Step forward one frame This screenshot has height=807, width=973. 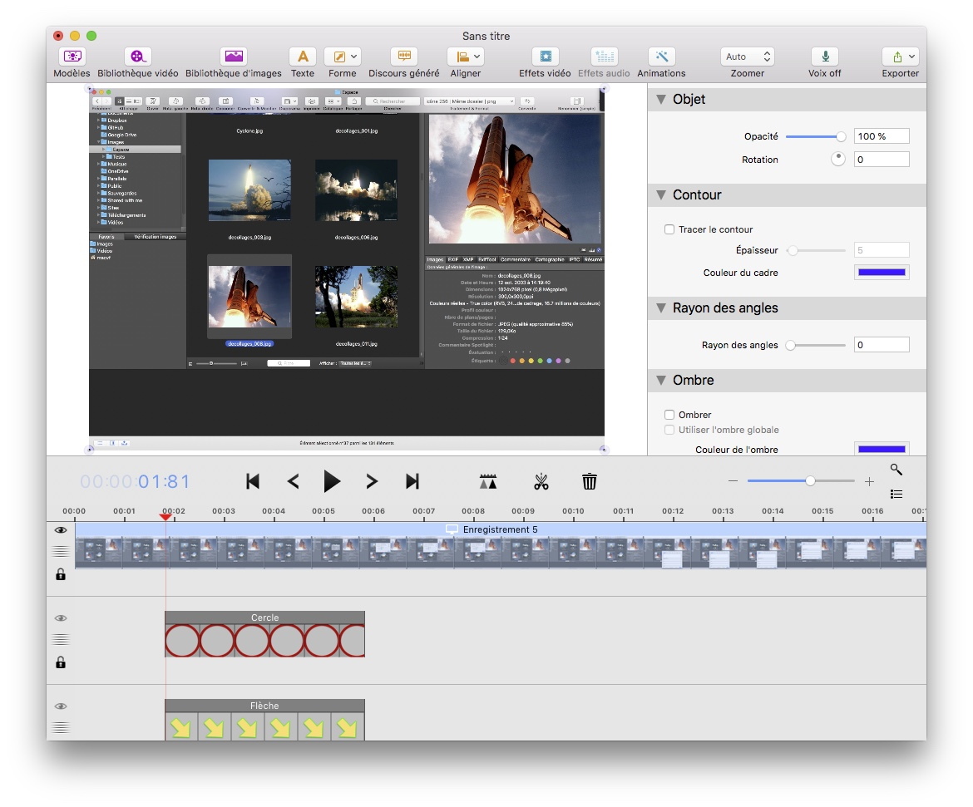click(x=372, y=481)
